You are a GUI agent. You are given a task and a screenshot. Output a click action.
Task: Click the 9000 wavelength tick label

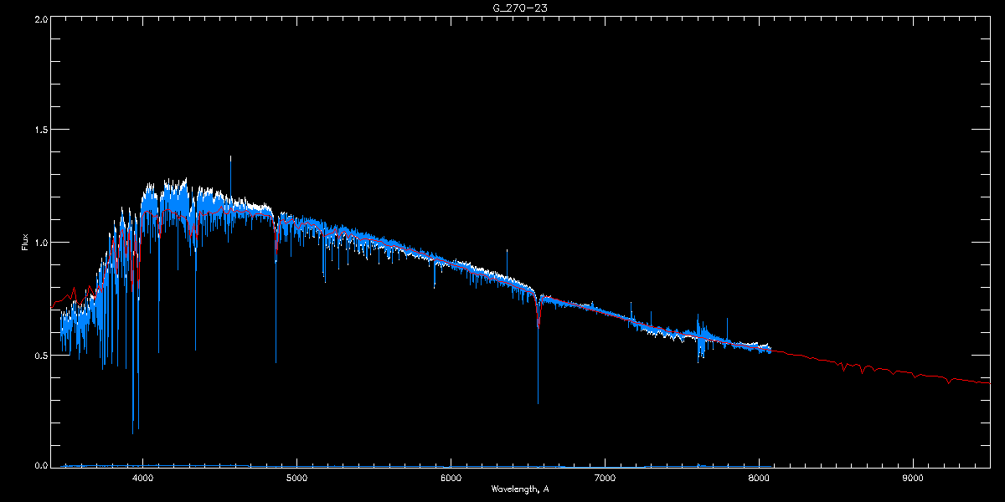(x=913, y=479)
